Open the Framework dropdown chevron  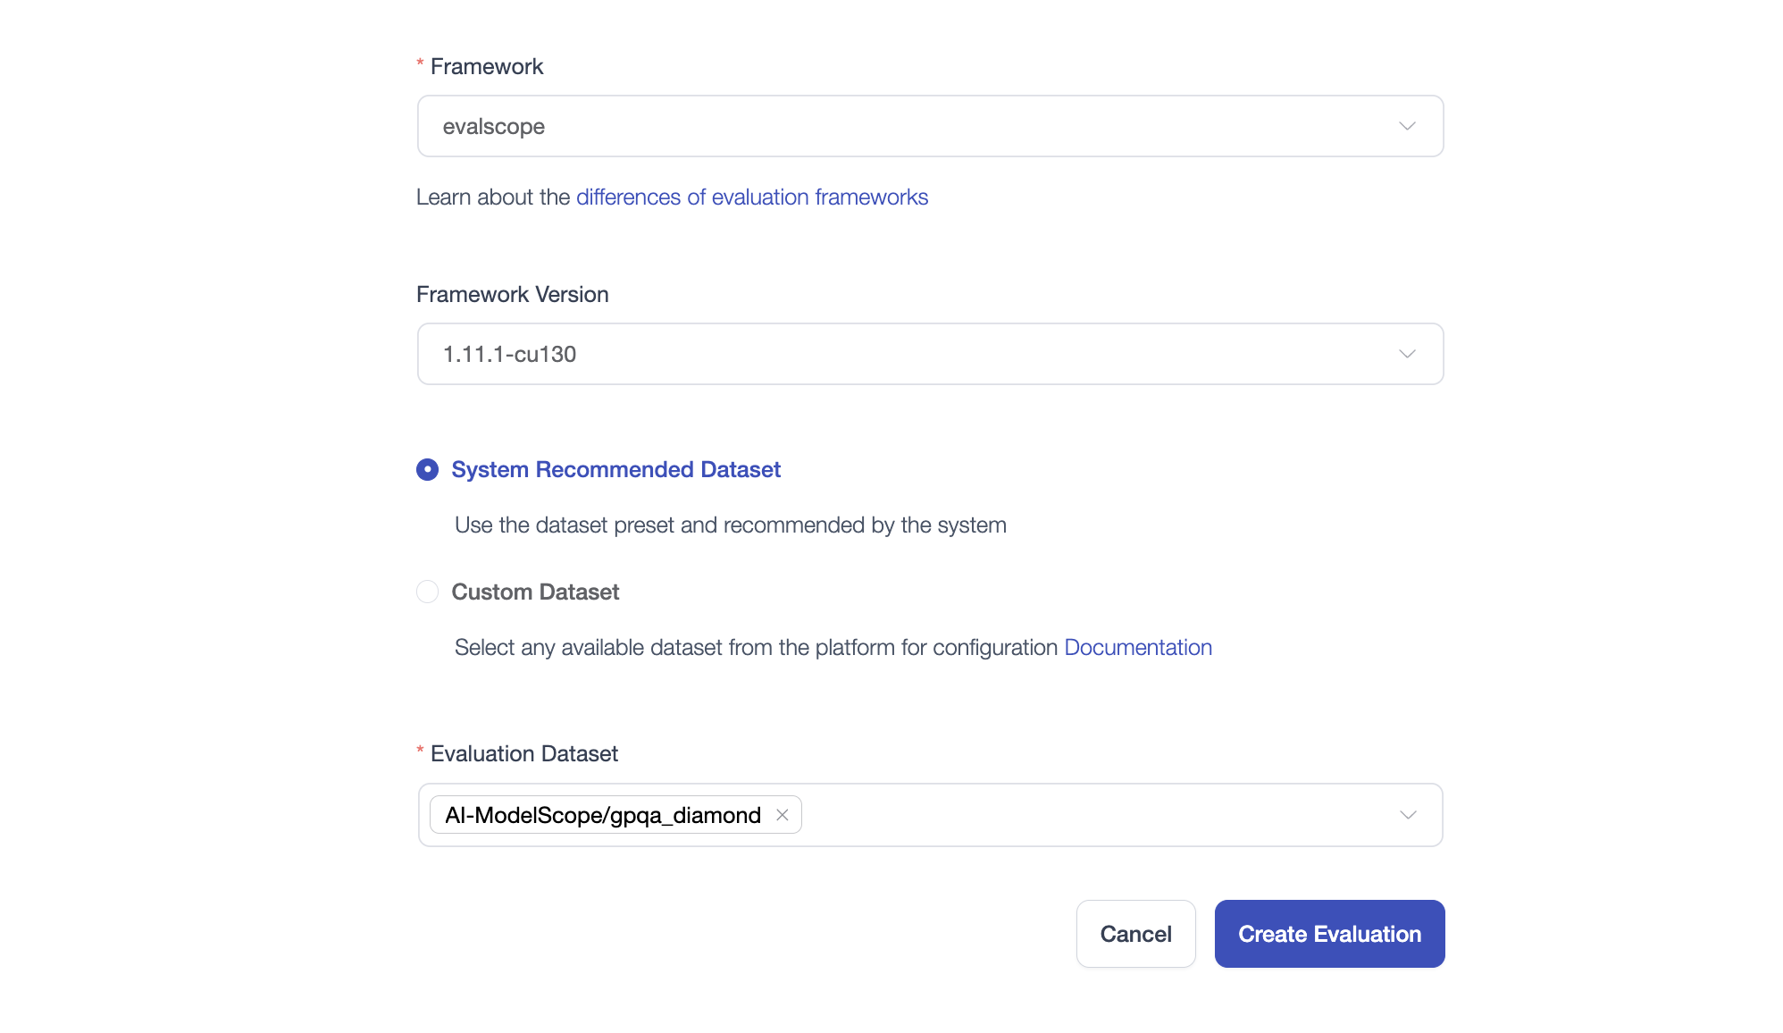pos(1407,126)
